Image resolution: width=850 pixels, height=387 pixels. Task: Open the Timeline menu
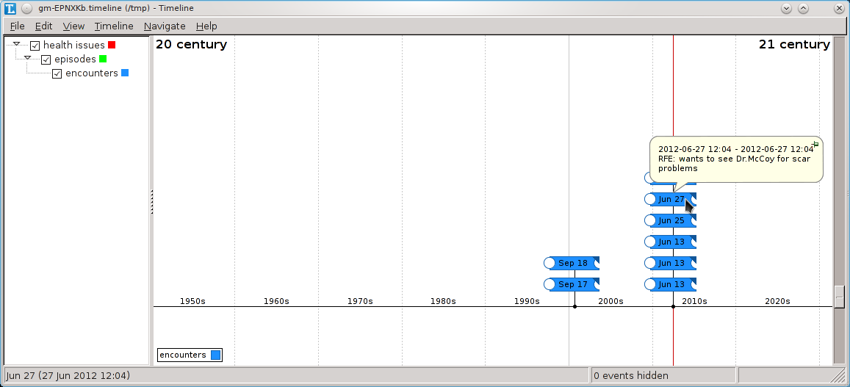tap(114, 26)
